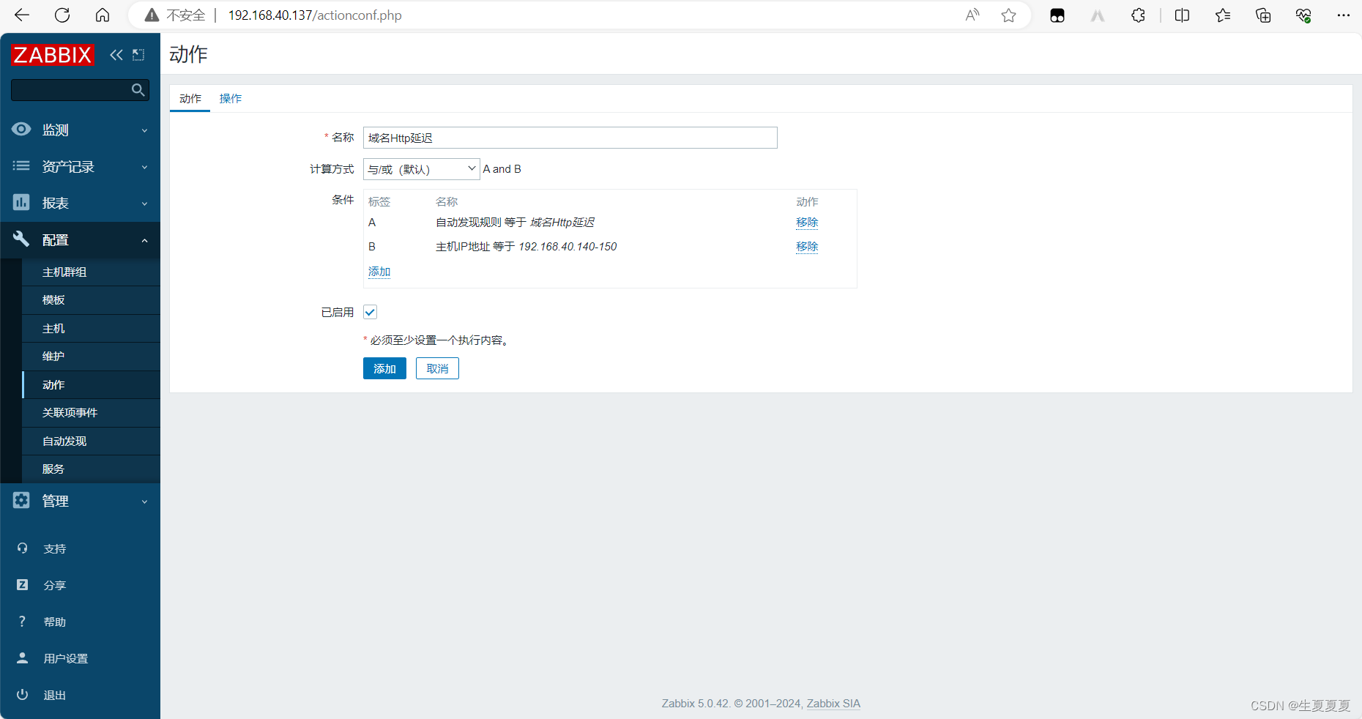Click 添加 link under conditions
The height and width of the screenshot is (719, 1362).
(x=379, y=272)
